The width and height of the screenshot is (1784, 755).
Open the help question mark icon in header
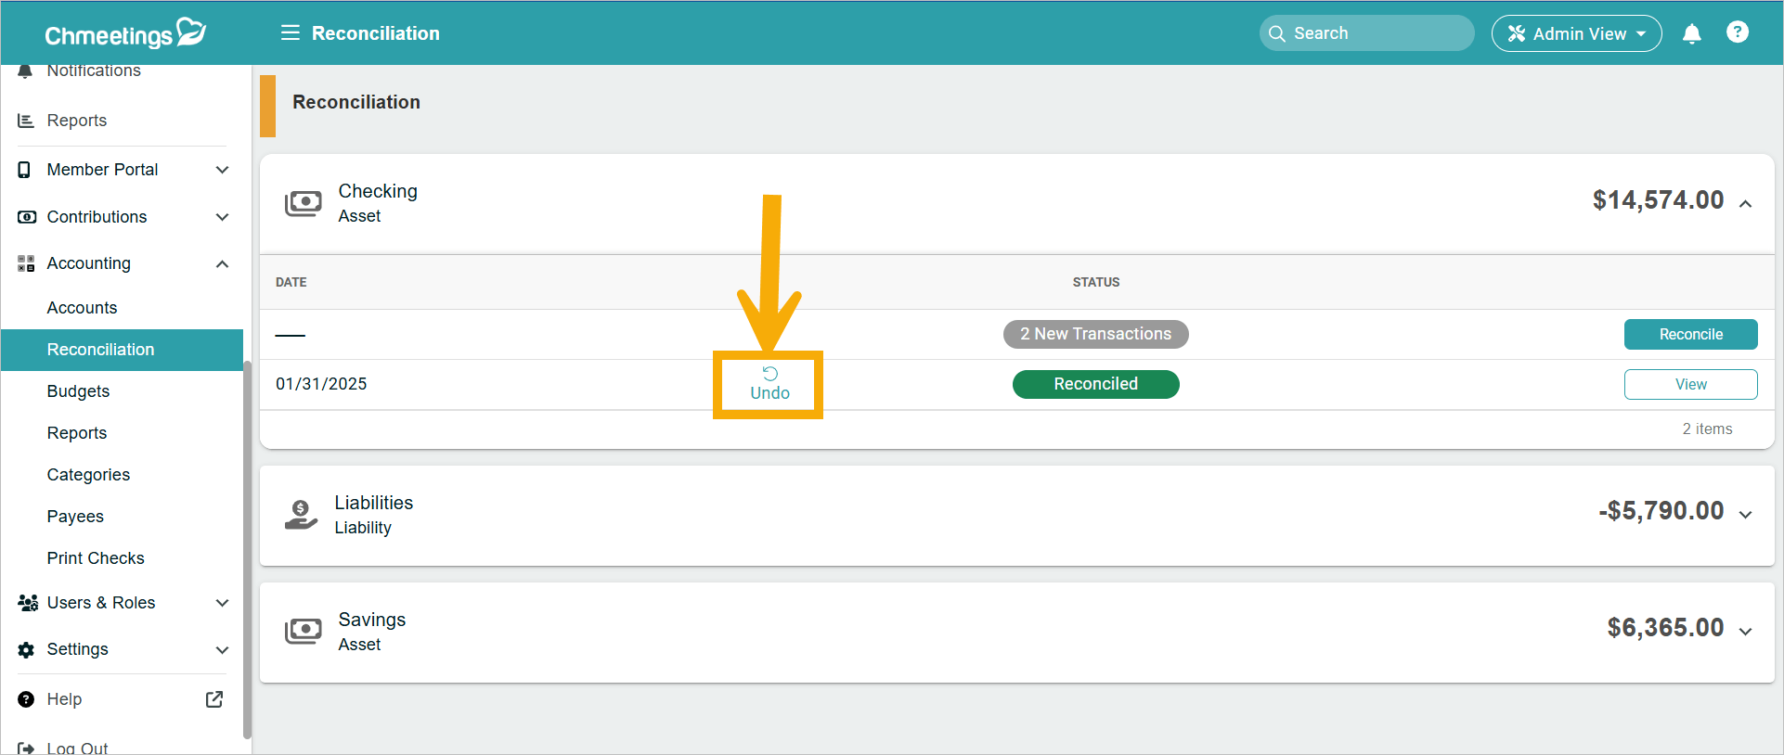pyautogui.click(x=1738, y=32)
